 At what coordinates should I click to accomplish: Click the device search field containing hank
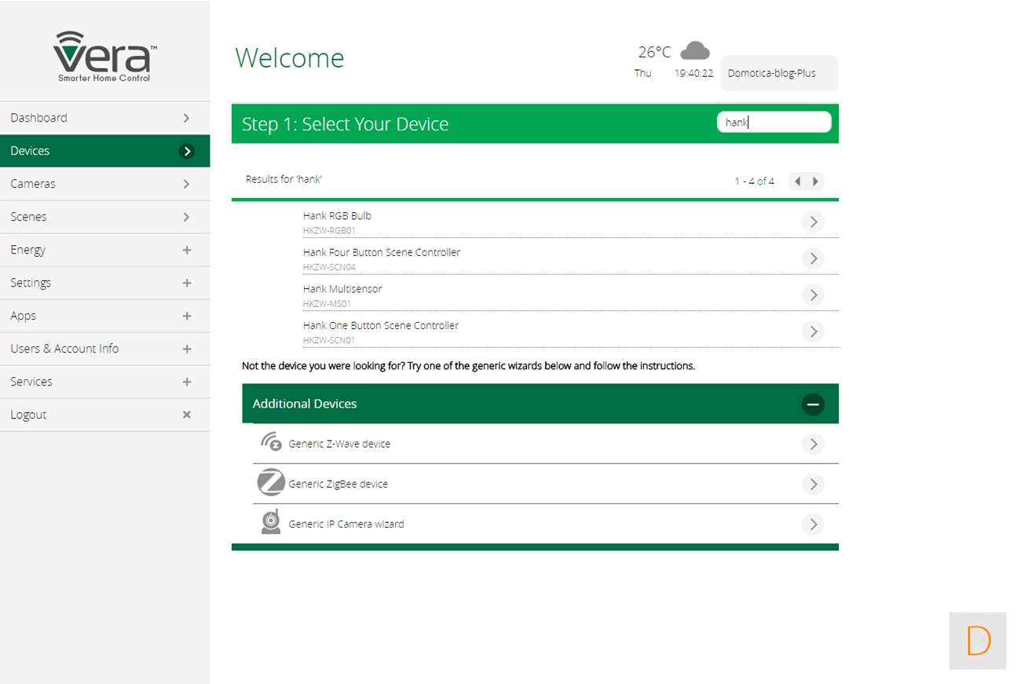(774, 123)
